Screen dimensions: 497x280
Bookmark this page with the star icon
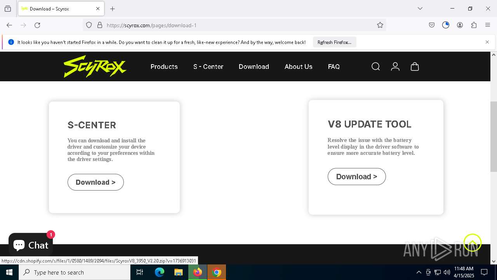point(380,25)
